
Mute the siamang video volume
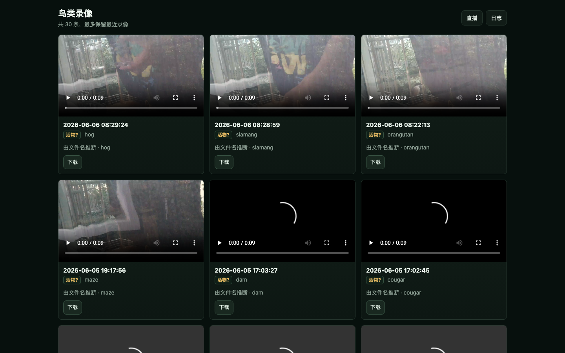point(308,98)
